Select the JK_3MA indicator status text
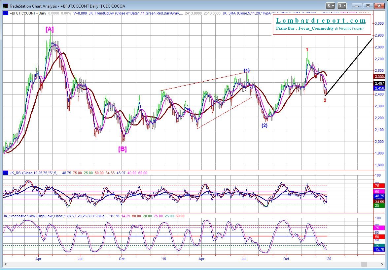 coord(270,13)
